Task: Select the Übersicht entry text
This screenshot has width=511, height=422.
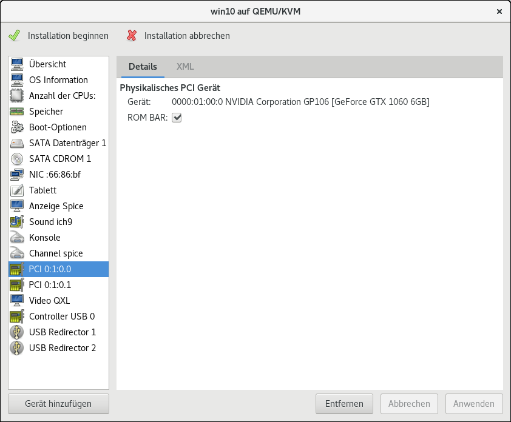Action: (47, 64)
